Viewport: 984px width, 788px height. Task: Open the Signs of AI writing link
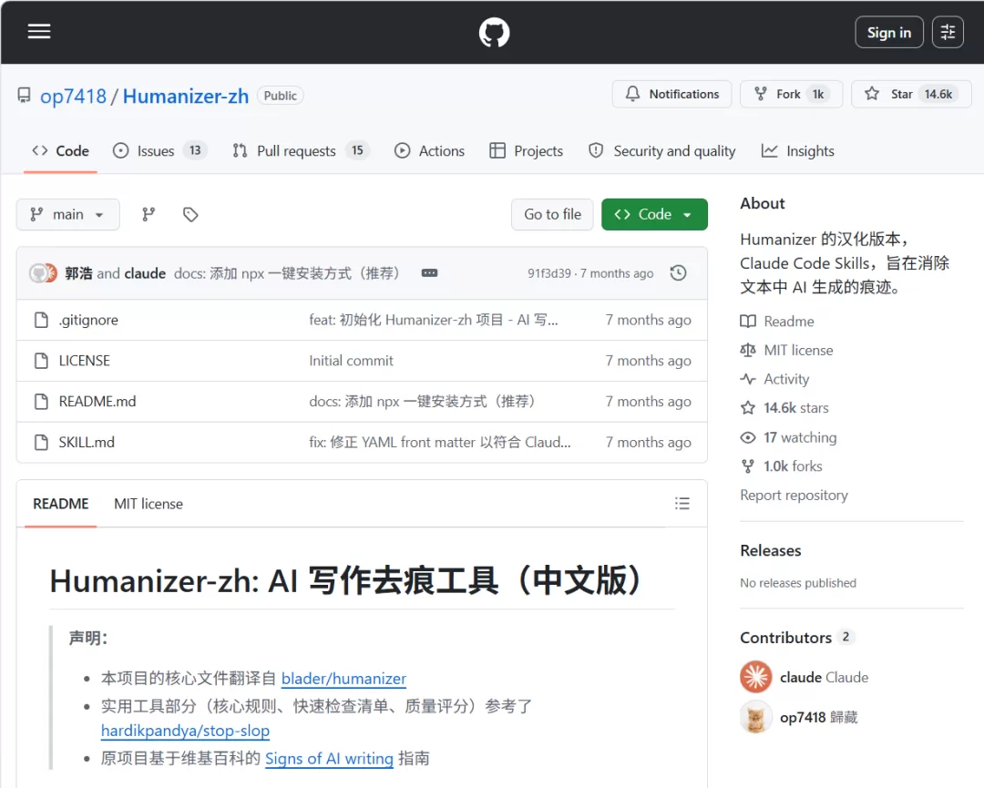click(330, 759)
